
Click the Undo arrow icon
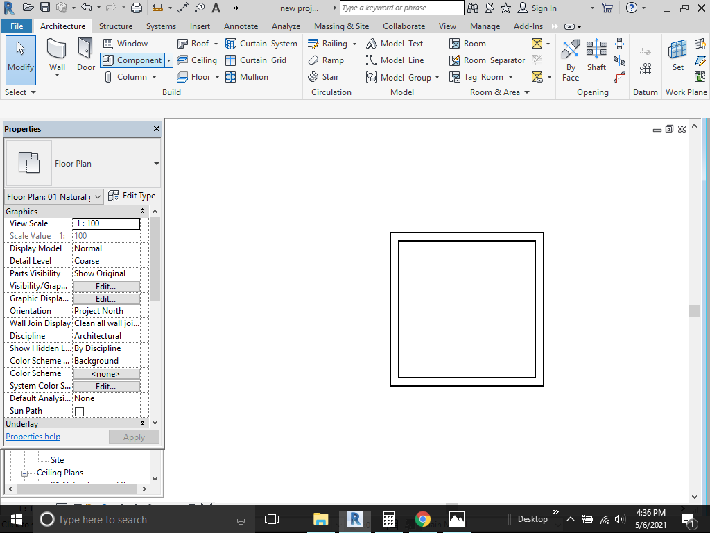[86, 7]
